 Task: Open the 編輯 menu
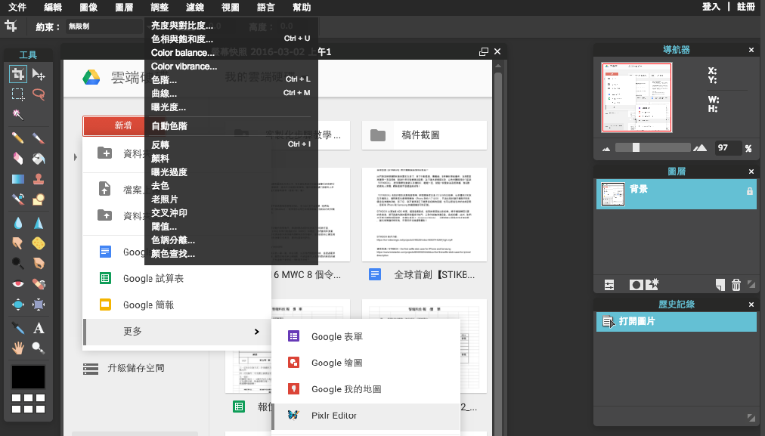pyautogui.click(x=53, y=7)
